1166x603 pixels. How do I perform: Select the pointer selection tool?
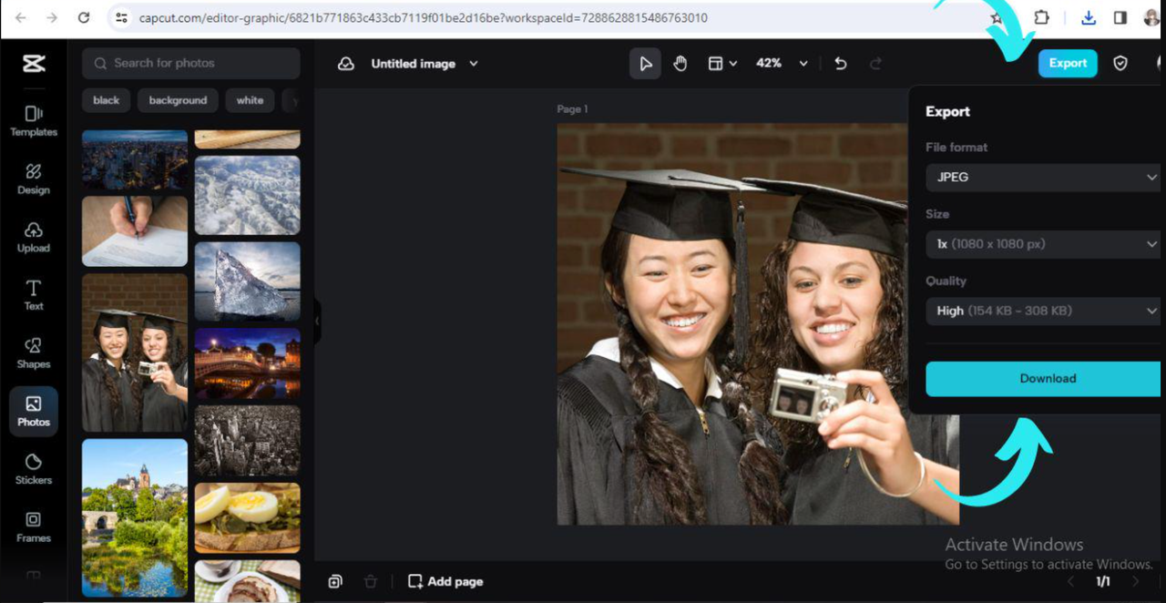(645, 64)
